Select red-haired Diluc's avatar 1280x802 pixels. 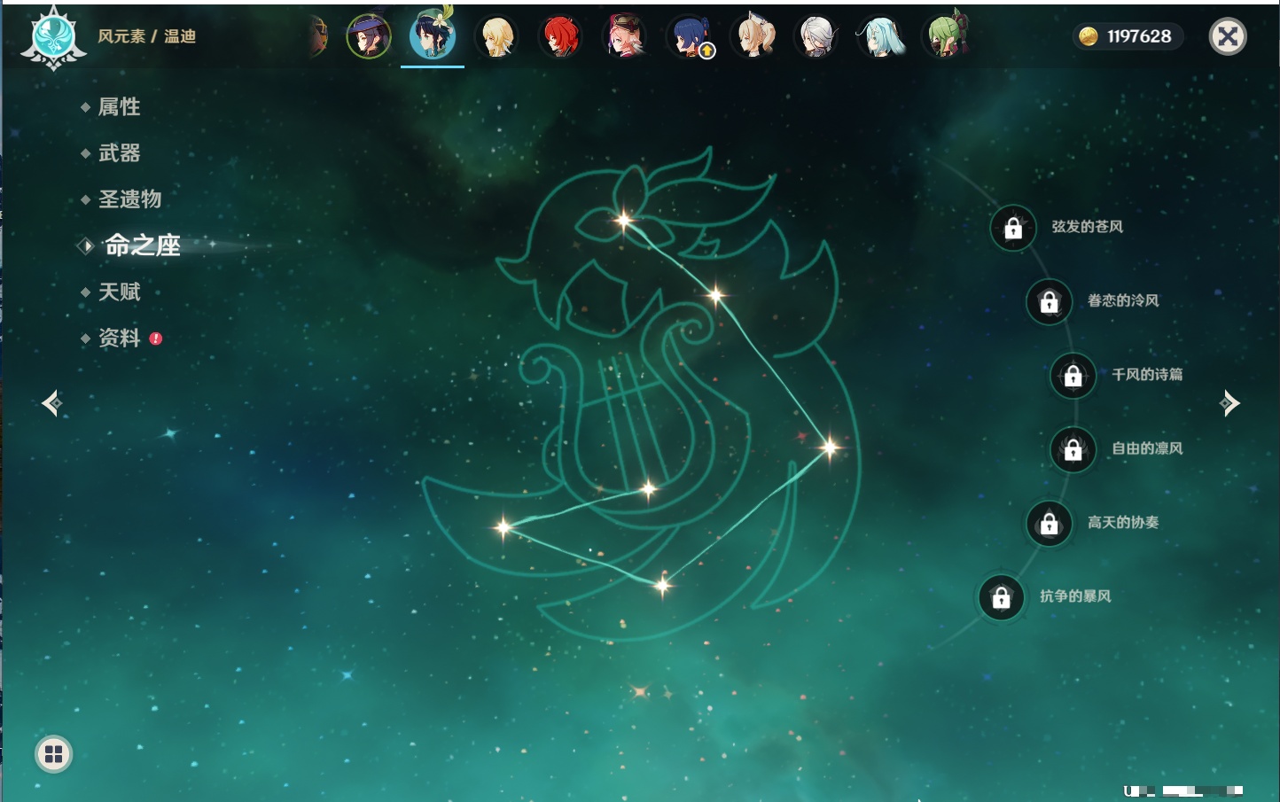tap(560, 37)
